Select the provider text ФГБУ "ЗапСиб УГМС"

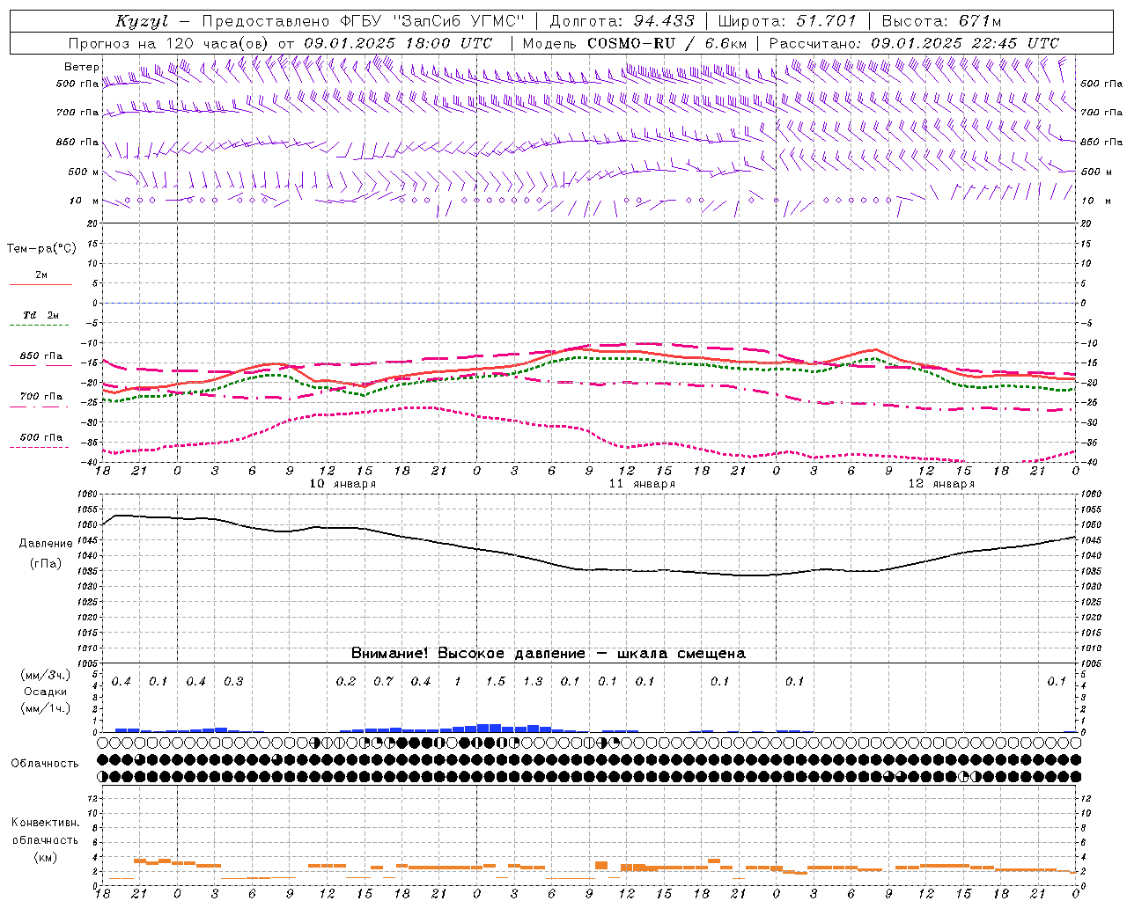[432, 21]
